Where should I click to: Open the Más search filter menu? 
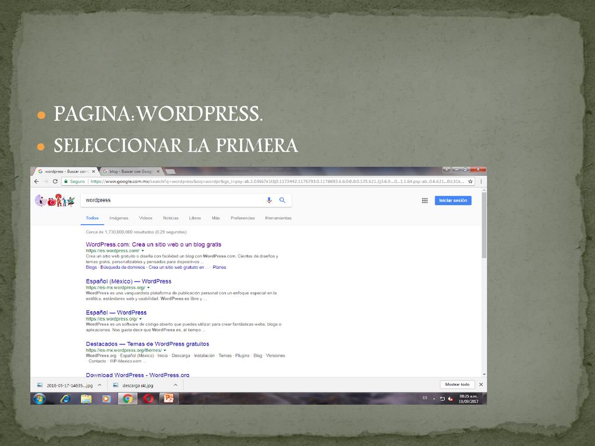[216, 218]
